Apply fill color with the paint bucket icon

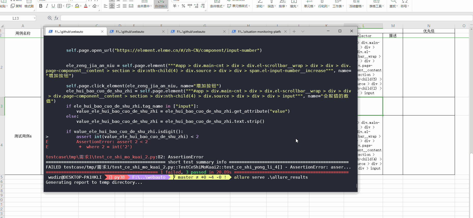[x=77, y=6]
